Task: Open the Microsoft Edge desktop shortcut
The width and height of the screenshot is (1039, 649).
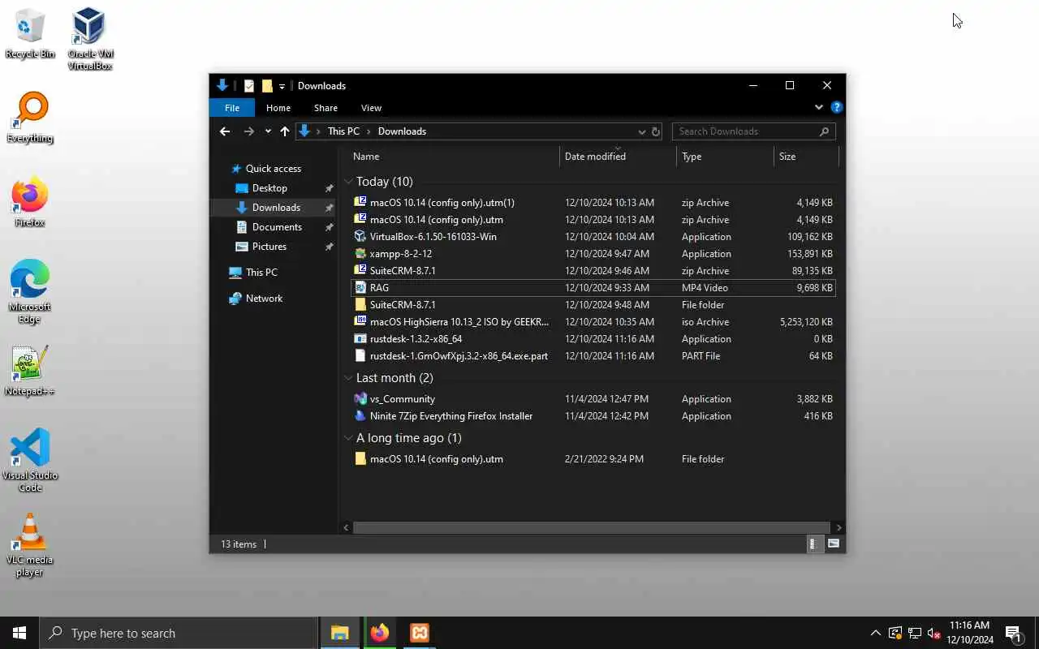Action: point(30,292)
